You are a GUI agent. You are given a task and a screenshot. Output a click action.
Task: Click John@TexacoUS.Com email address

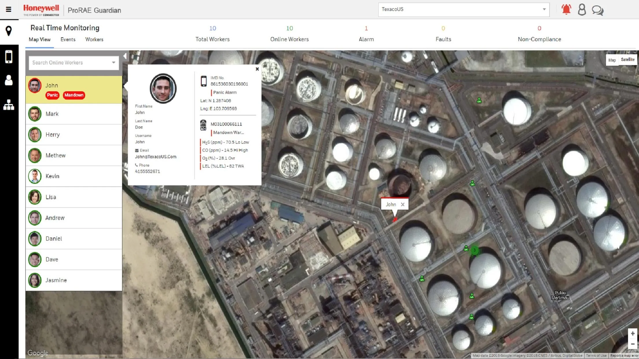(x=156, y=157)
